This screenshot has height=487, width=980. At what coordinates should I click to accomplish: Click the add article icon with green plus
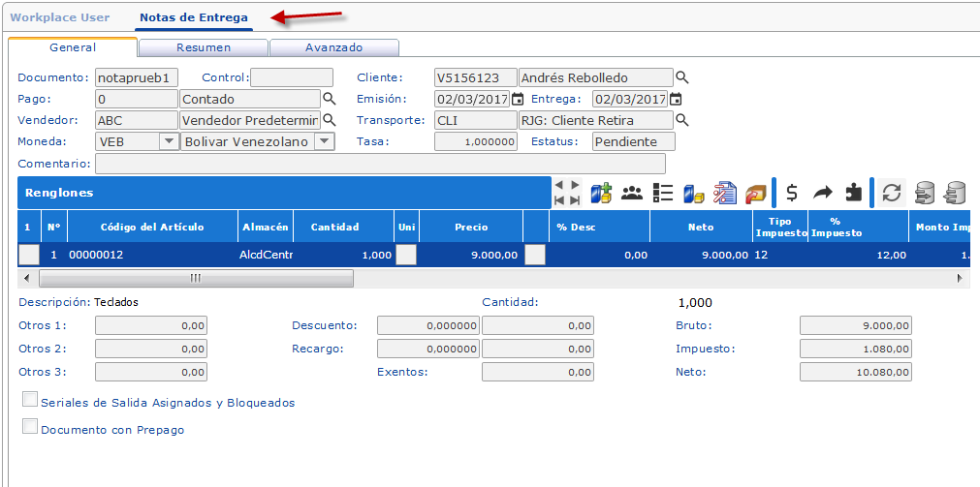pyautogui.click(x=601, y=193)
